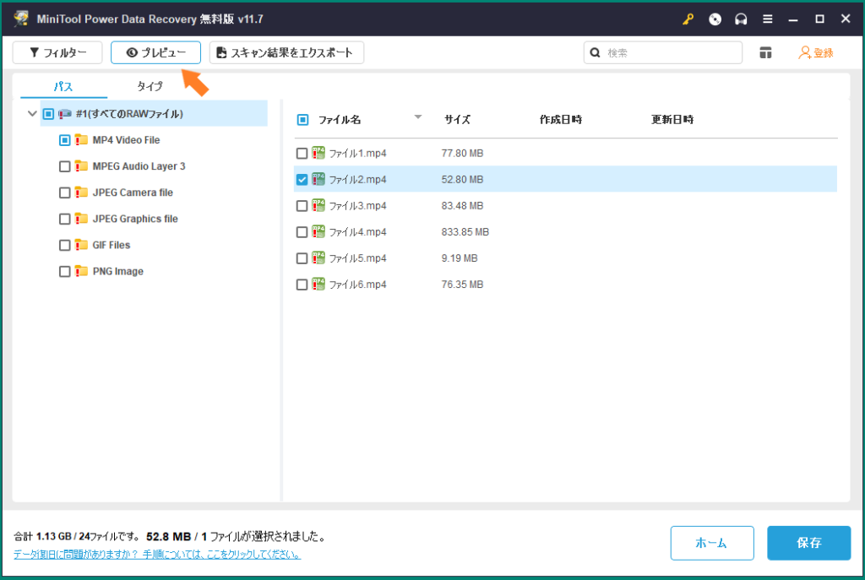The height and width of the screenshot is (580, 865).
Task: Open the ファイル名 sort dropdown arrow
Action: [417, 119]
